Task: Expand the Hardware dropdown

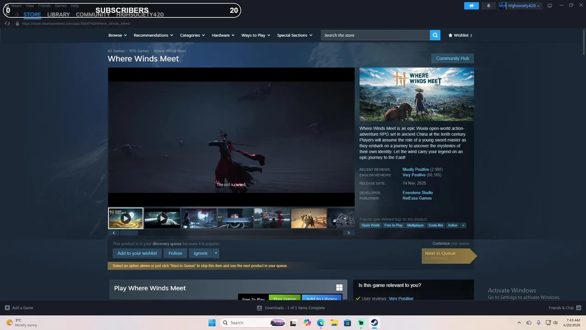Action: tap(223, 35)
